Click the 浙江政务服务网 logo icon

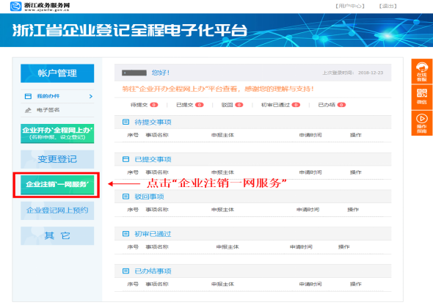point(15,6)
